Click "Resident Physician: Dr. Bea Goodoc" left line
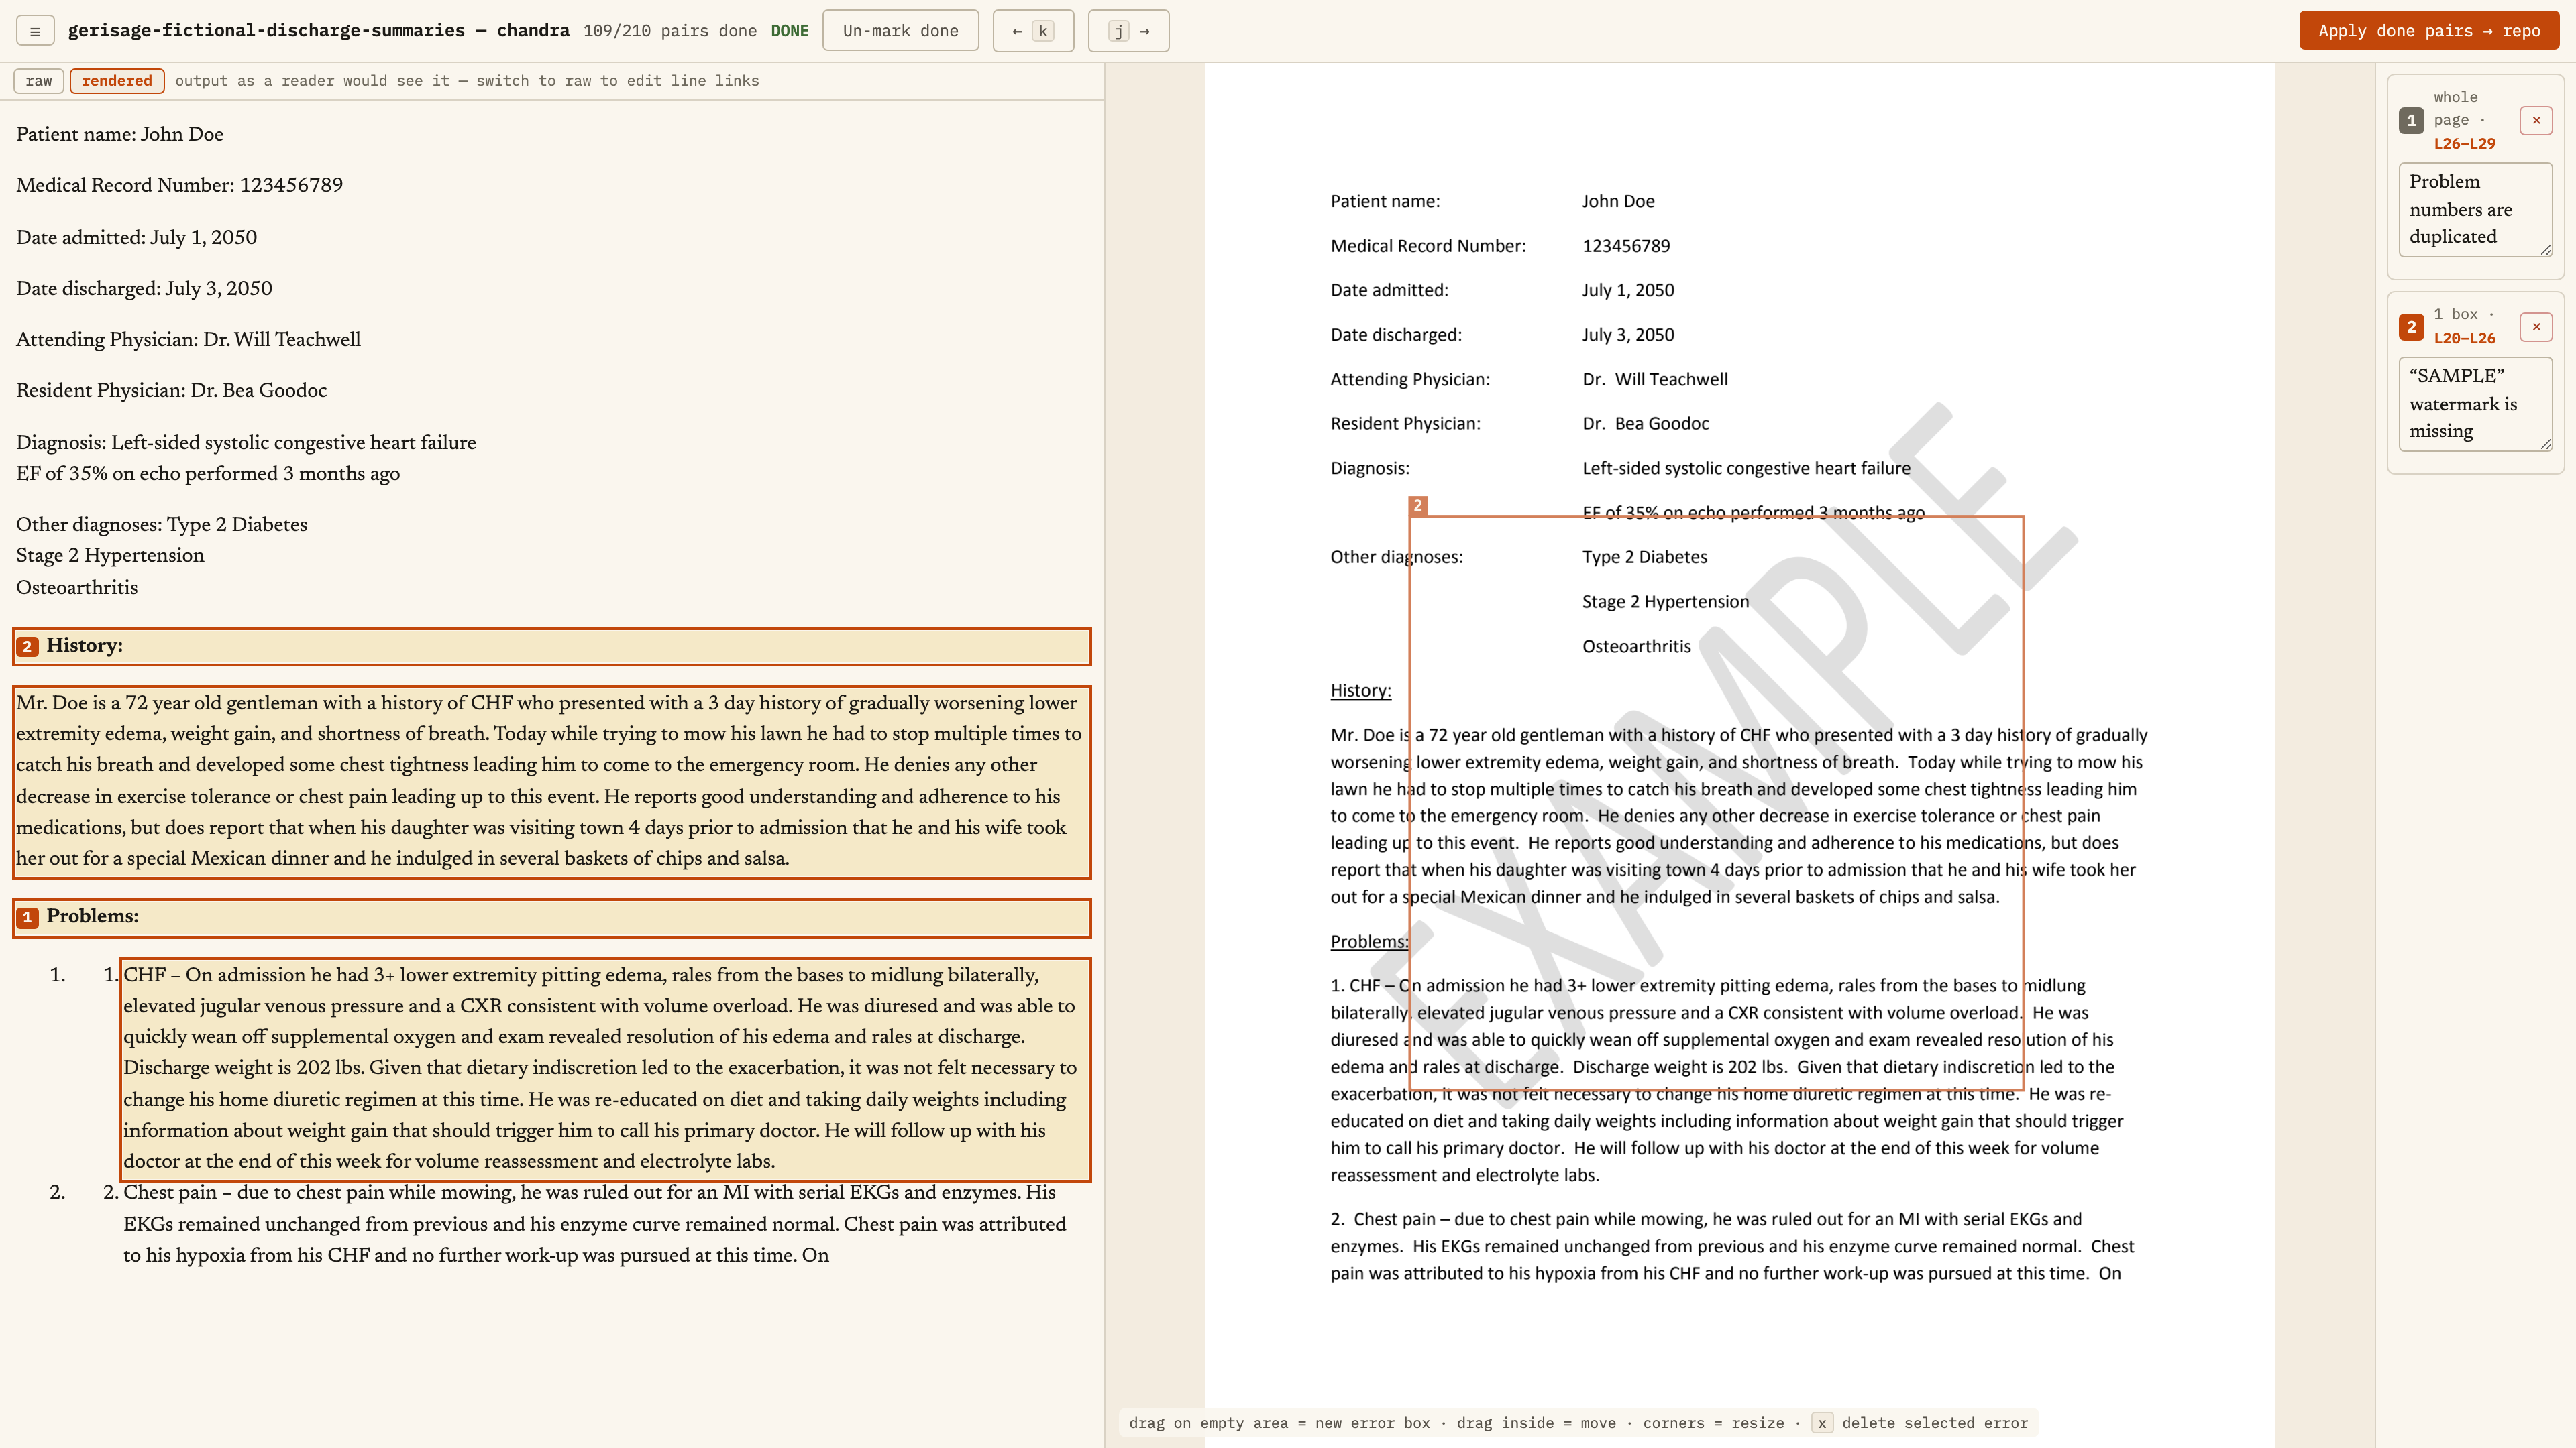Screen dimensions: 2576x1448 [x=171, y=391]
